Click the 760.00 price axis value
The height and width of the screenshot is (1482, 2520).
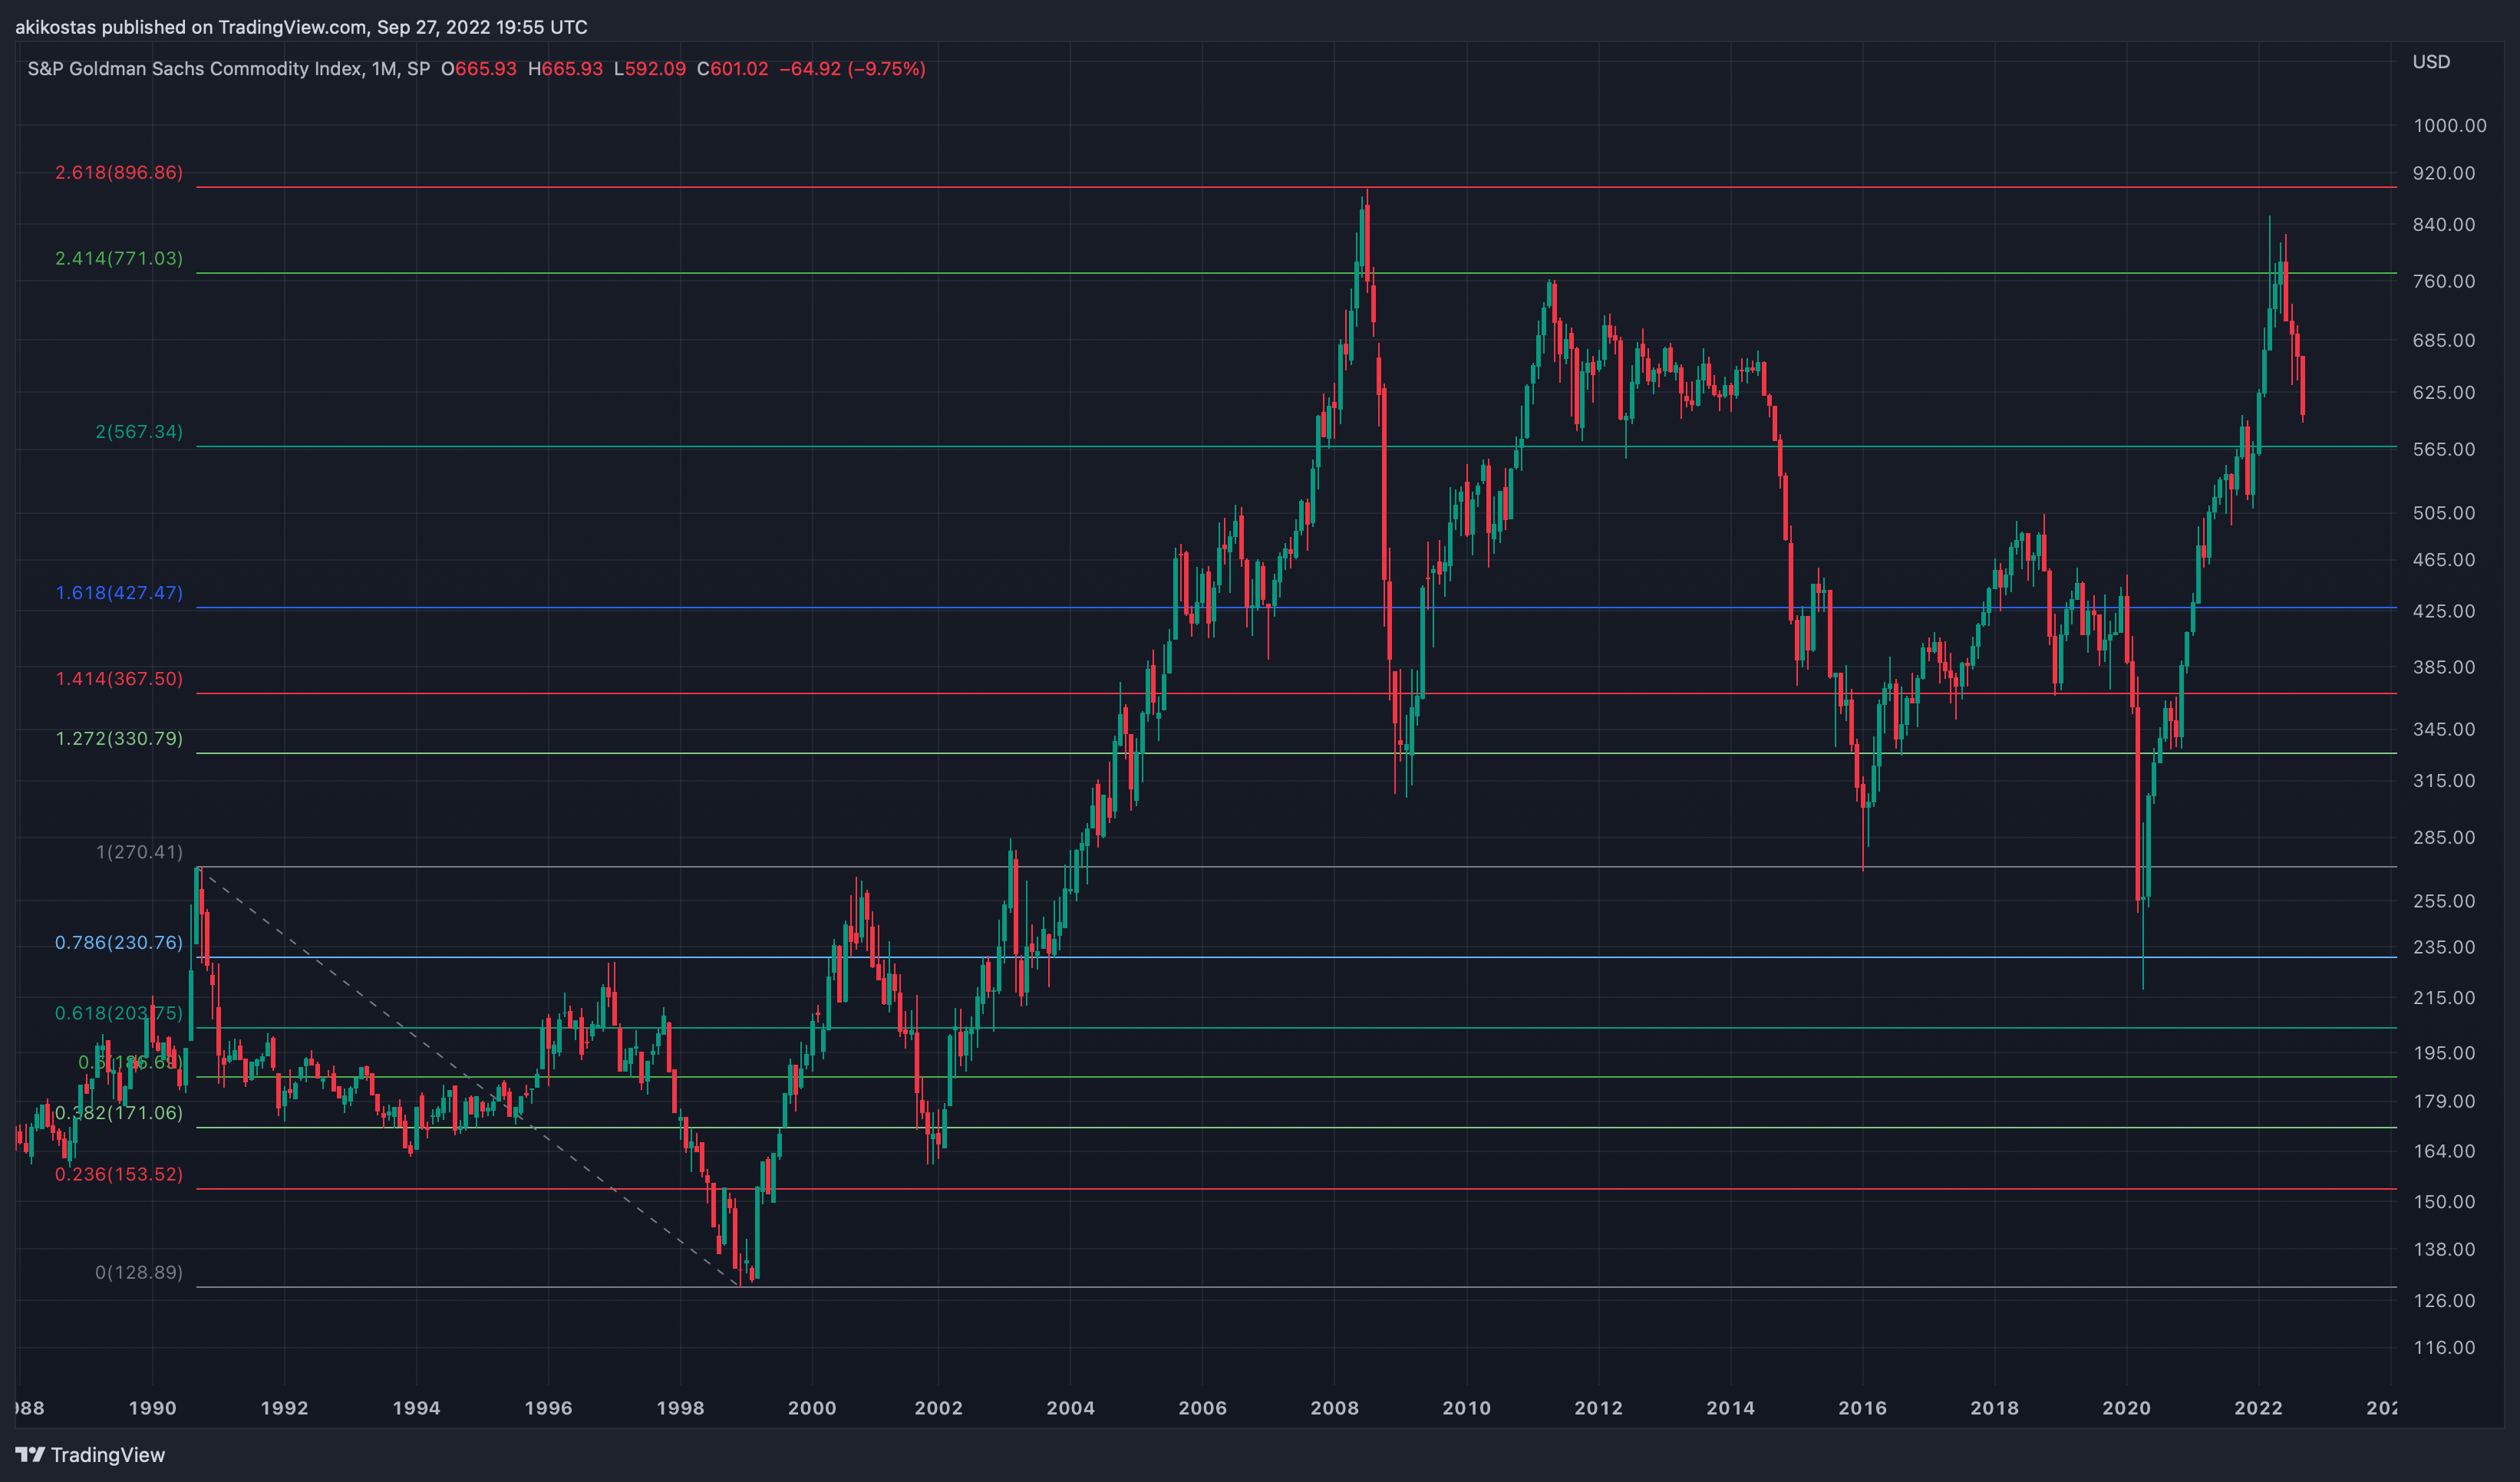2444,282
